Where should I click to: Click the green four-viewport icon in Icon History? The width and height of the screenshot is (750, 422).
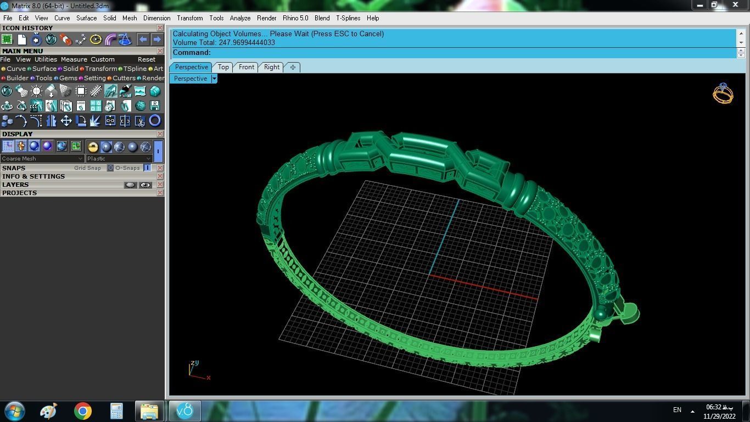(7, 40)
